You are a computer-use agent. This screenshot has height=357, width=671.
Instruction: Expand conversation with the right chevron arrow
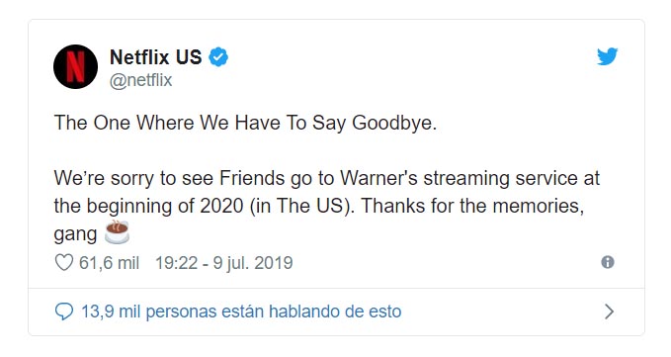pos(610,312)
